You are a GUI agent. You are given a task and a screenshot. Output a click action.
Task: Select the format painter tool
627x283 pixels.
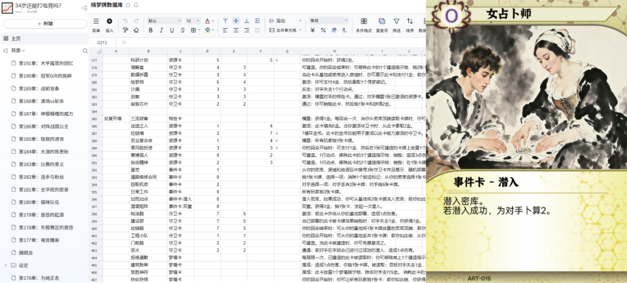point(125,30)
